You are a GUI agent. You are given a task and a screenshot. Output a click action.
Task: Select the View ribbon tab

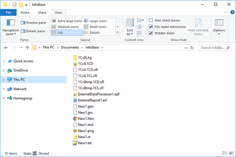58,12
